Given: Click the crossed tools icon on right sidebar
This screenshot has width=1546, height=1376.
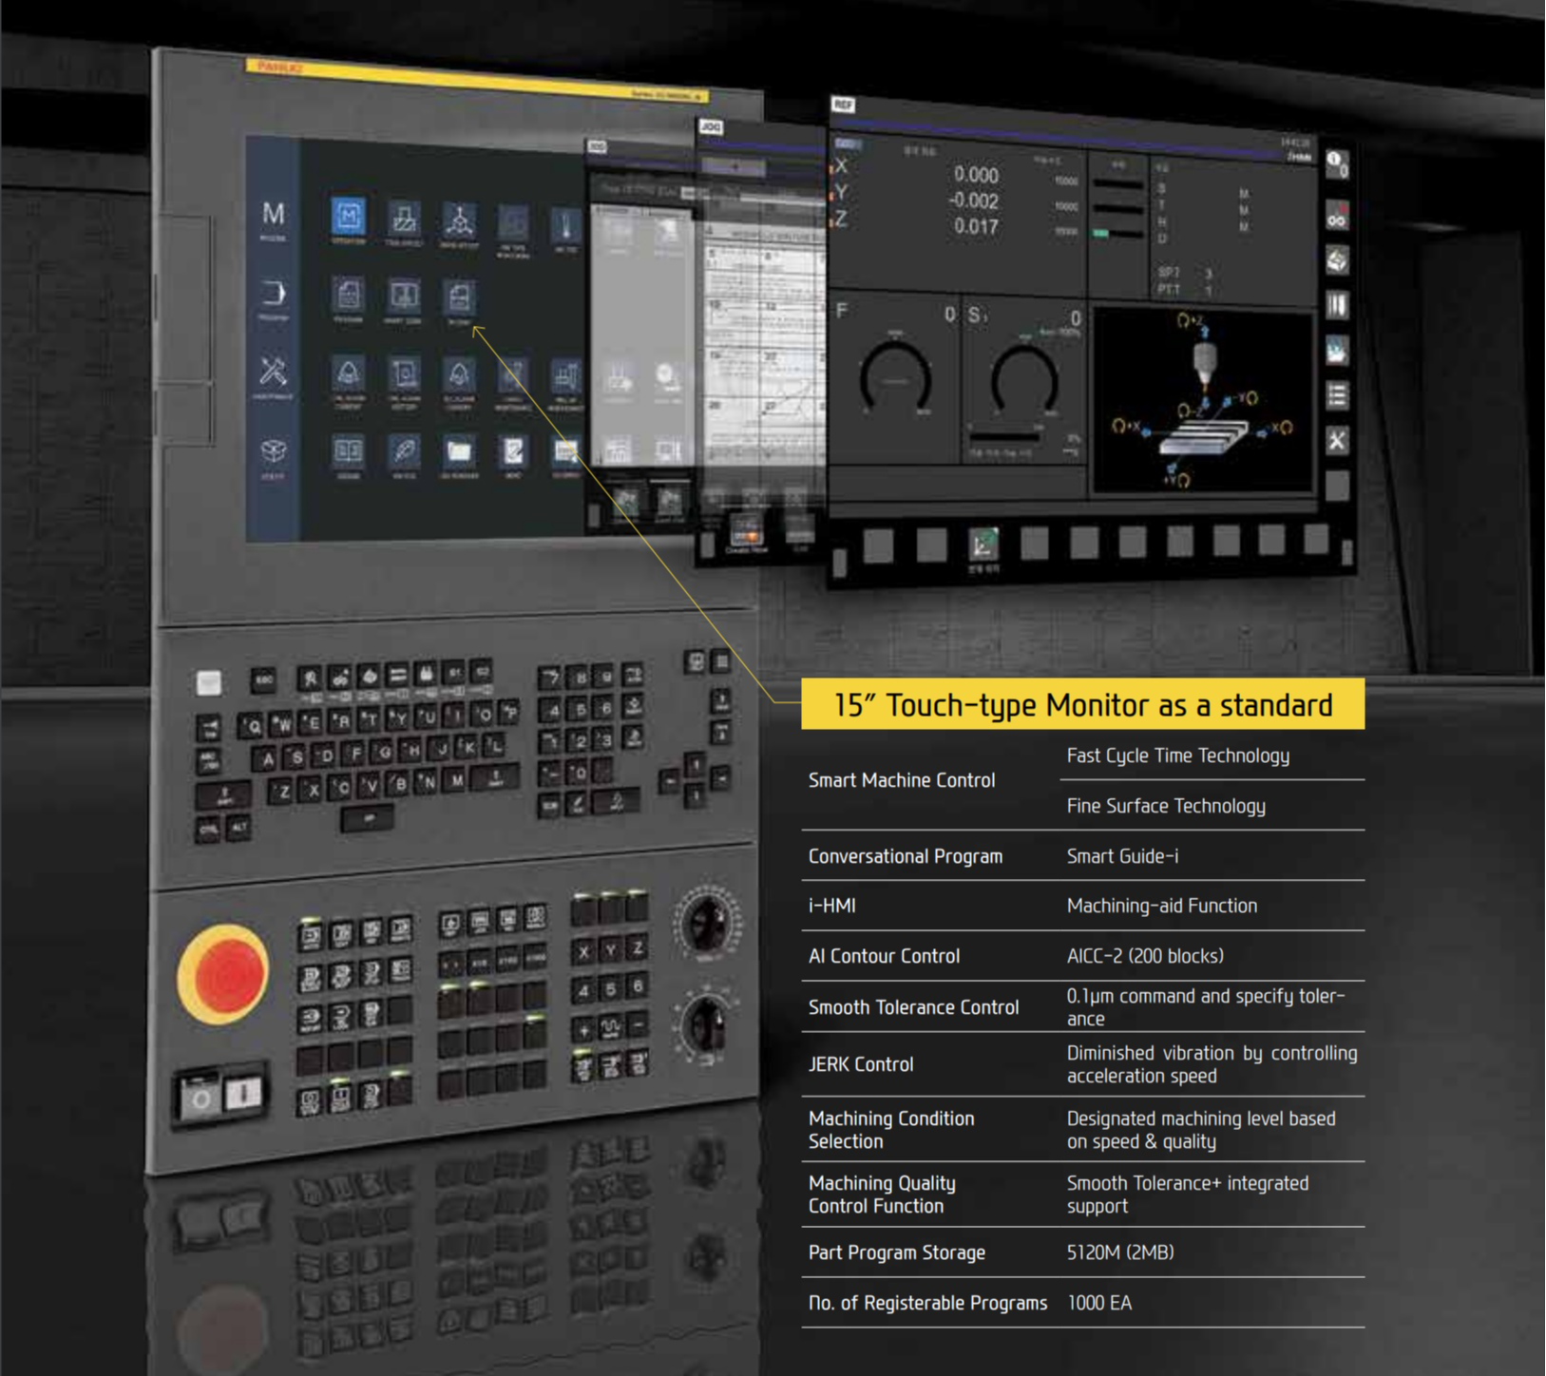Looking at the screenshot, I should point(1337,440).
